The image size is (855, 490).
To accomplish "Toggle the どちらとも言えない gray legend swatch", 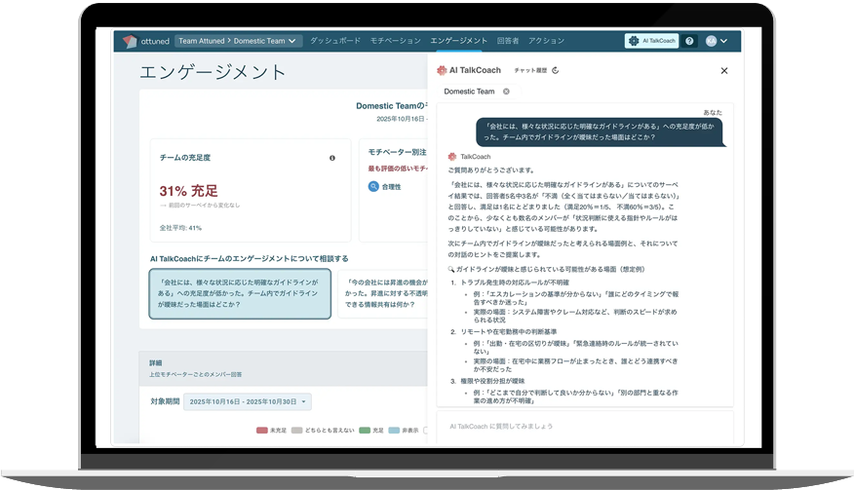I will pyautogui.click(x=296, y=431).
